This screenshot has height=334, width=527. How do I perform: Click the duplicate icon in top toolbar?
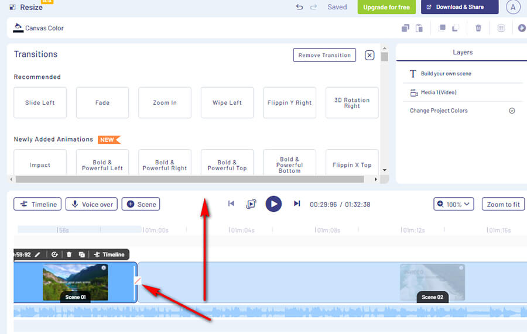405,28
